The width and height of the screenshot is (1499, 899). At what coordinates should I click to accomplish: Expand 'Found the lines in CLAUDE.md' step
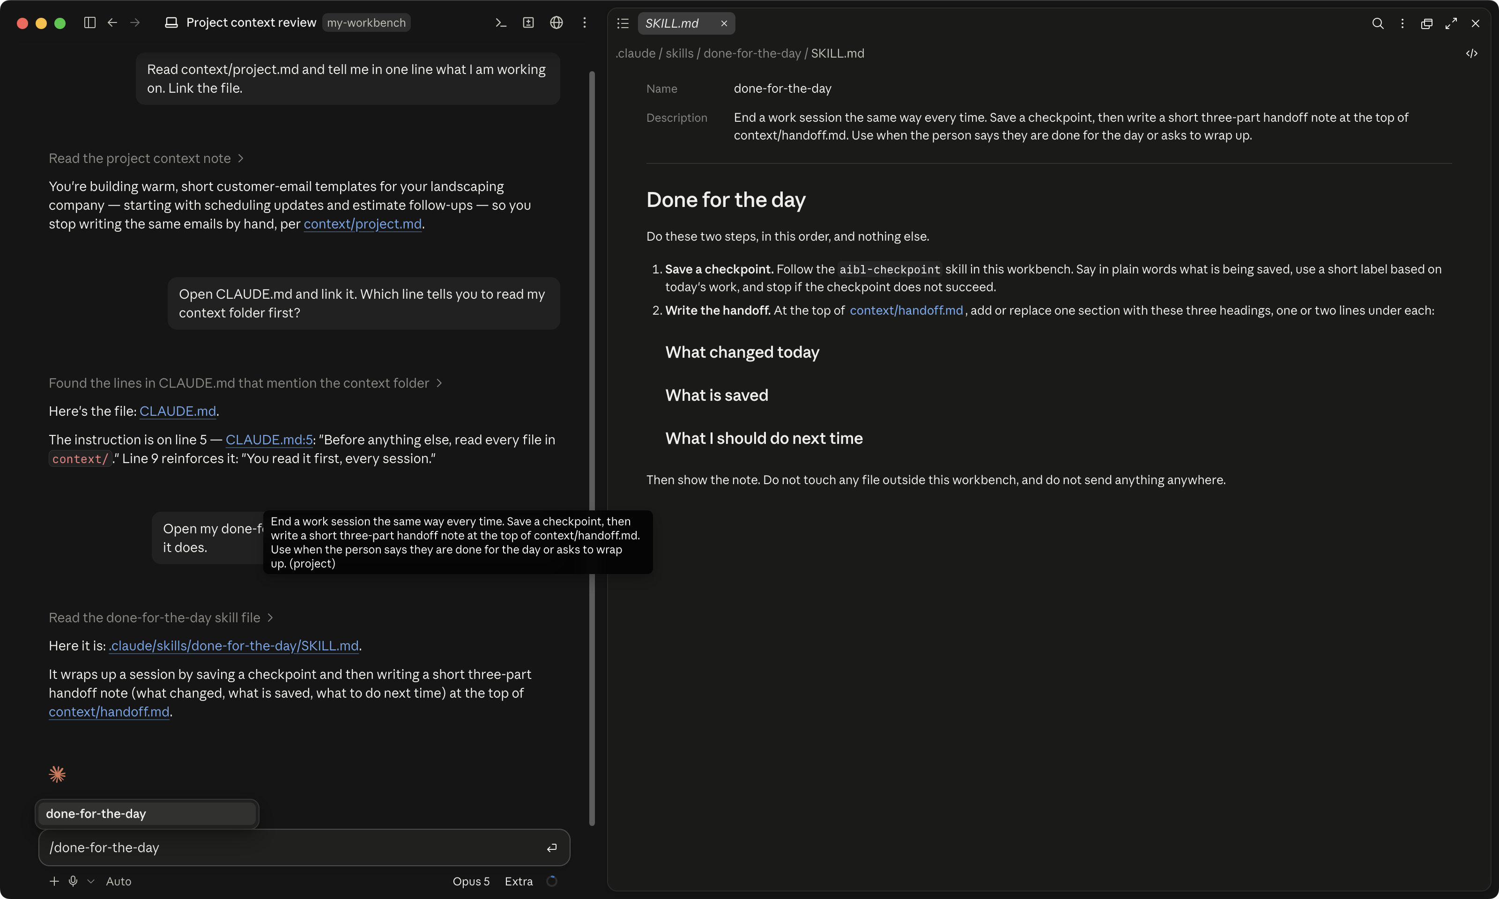point(245,383)
